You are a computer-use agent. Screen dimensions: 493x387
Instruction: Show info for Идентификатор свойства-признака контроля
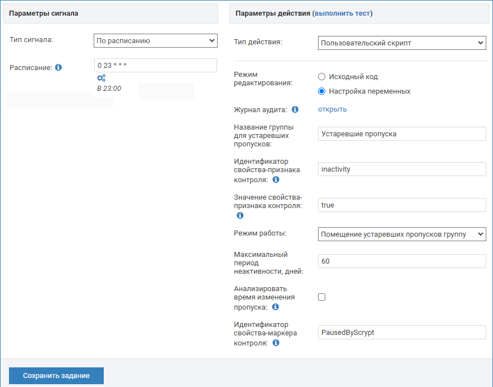tap(276, 180)
